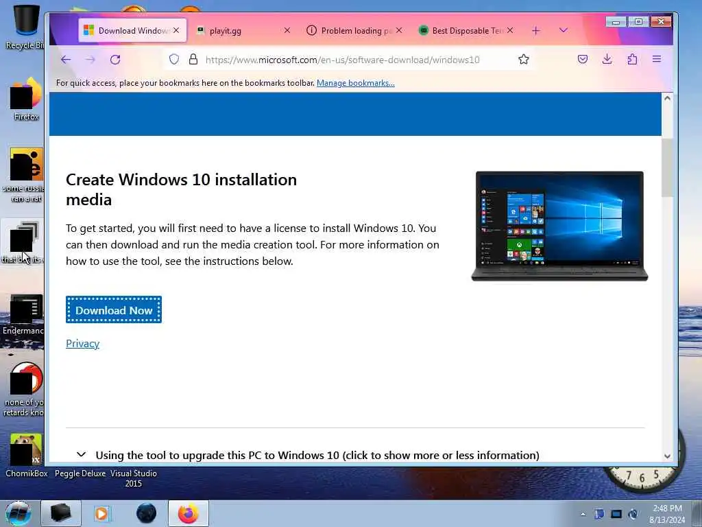The width and height of the screenshot is (702, 527).
Task: Open the Save to Pocket icon
Action: point(583,59)
